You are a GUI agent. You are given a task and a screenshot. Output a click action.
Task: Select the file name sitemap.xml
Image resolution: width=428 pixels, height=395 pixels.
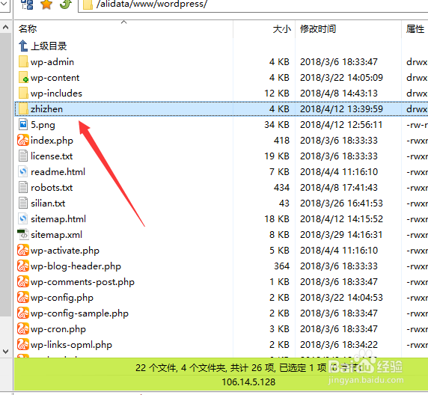[57, 235]
